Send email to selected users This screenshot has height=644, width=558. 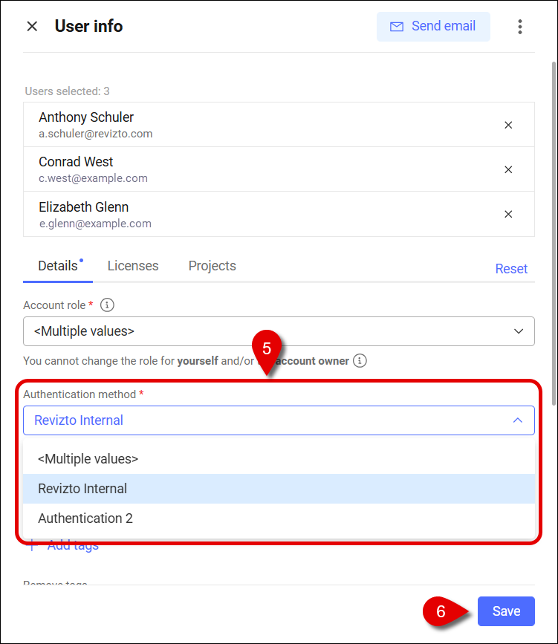(433, 26)
